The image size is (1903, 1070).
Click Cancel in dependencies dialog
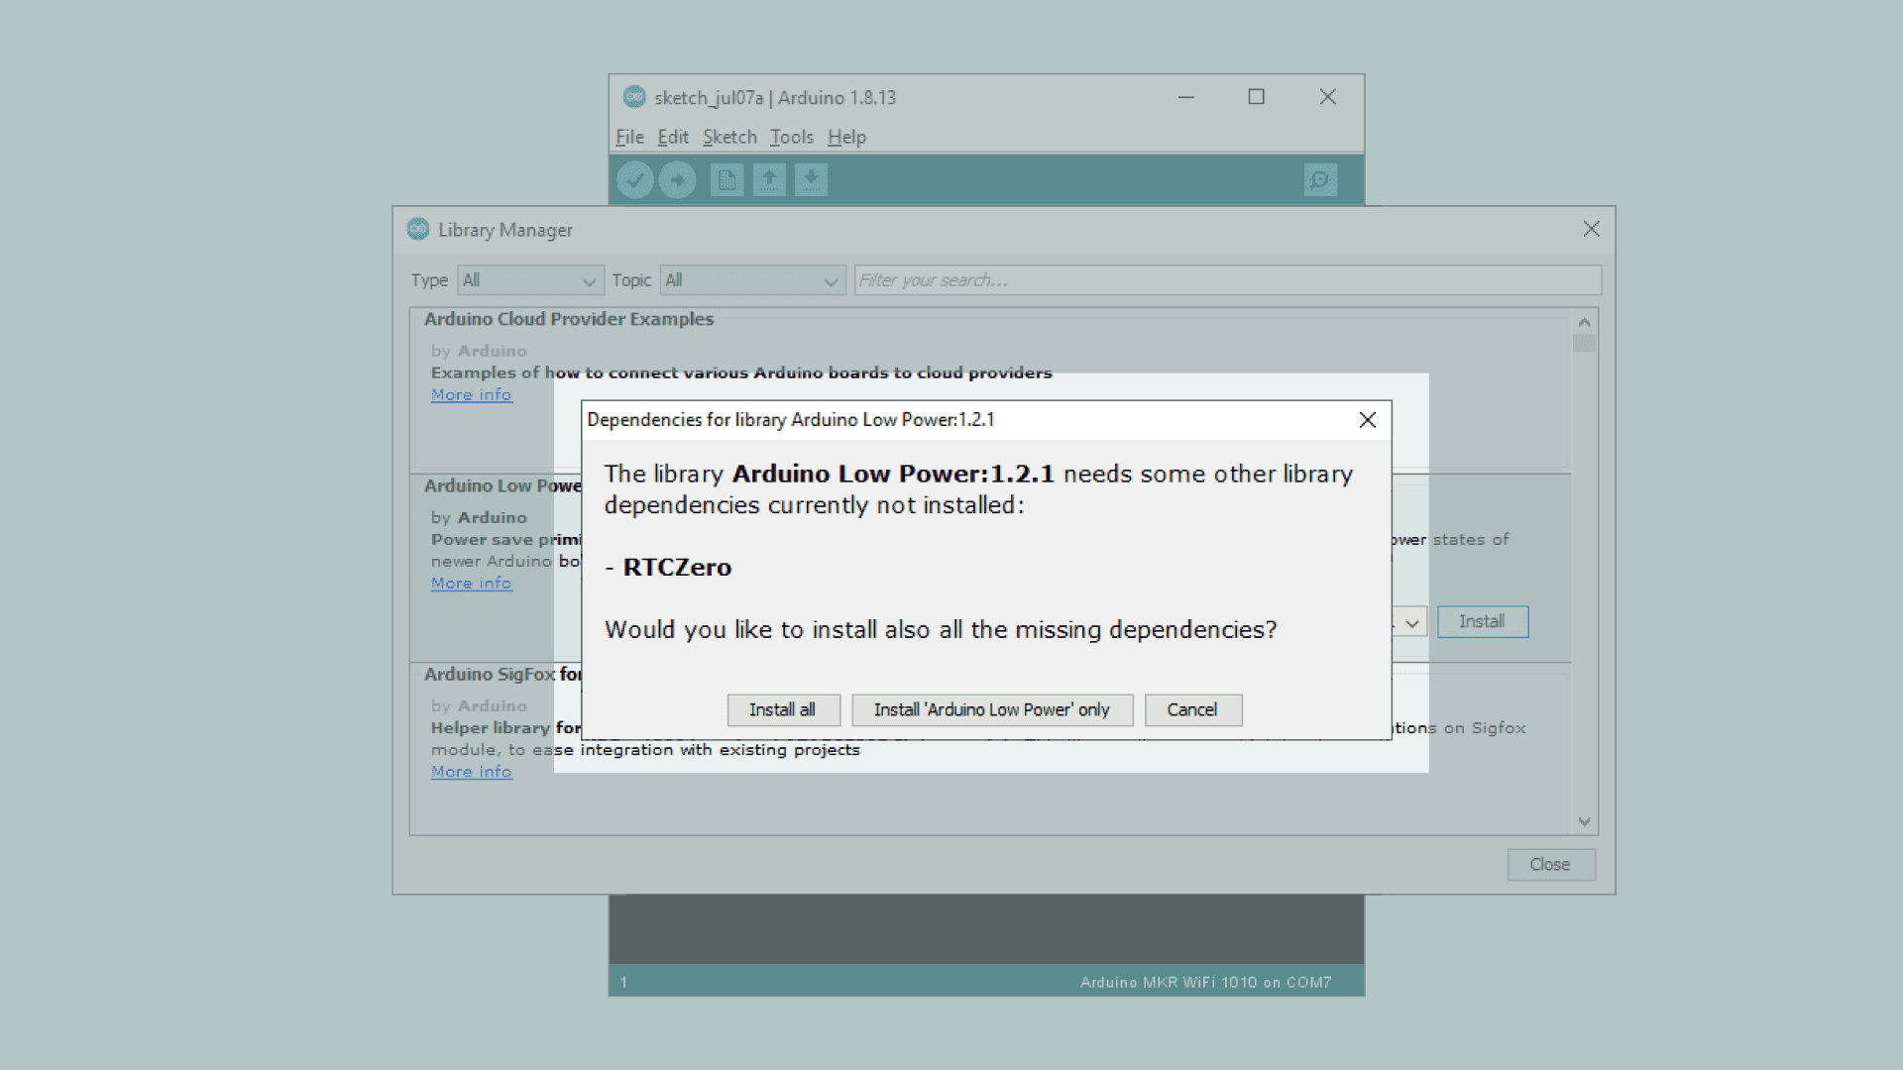pyautogui.click(x=1192, y=709)
